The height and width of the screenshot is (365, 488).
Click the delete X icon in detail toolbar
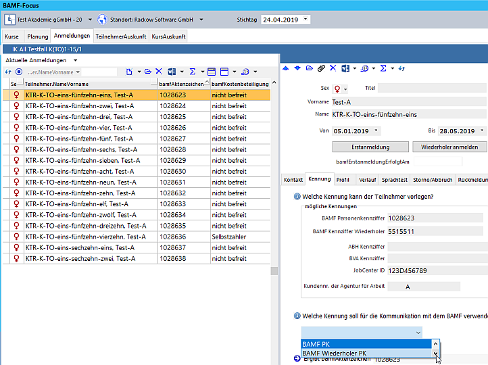click(333, 68)
